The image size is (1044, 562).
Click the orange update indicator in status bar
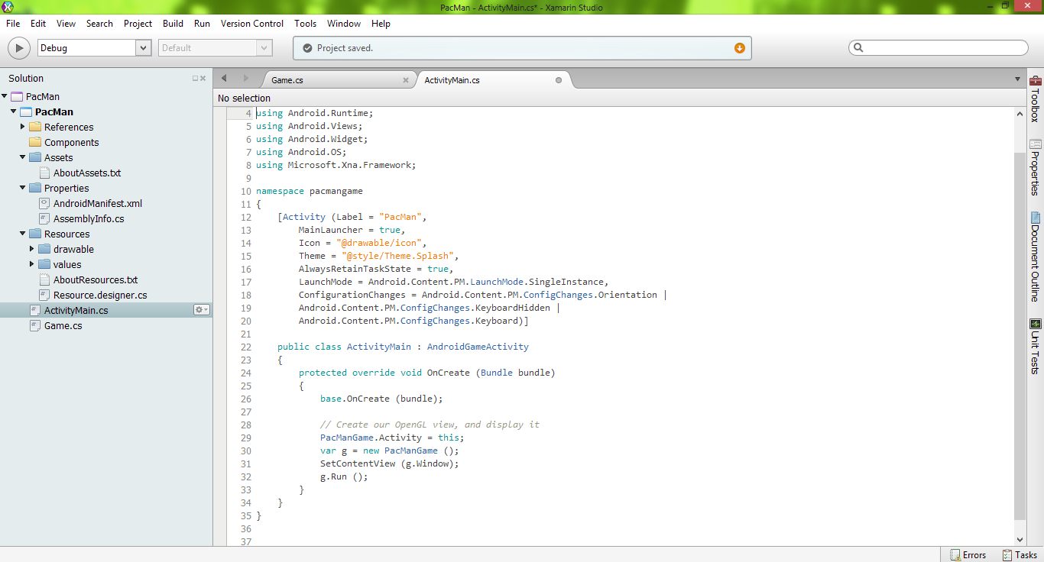point(739,47)
